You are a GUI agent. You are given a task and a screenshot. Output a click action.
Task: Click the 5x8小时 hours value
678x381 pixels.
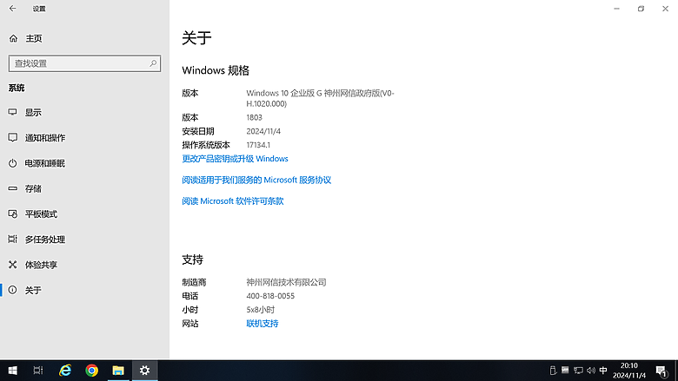tap(260, 309)
